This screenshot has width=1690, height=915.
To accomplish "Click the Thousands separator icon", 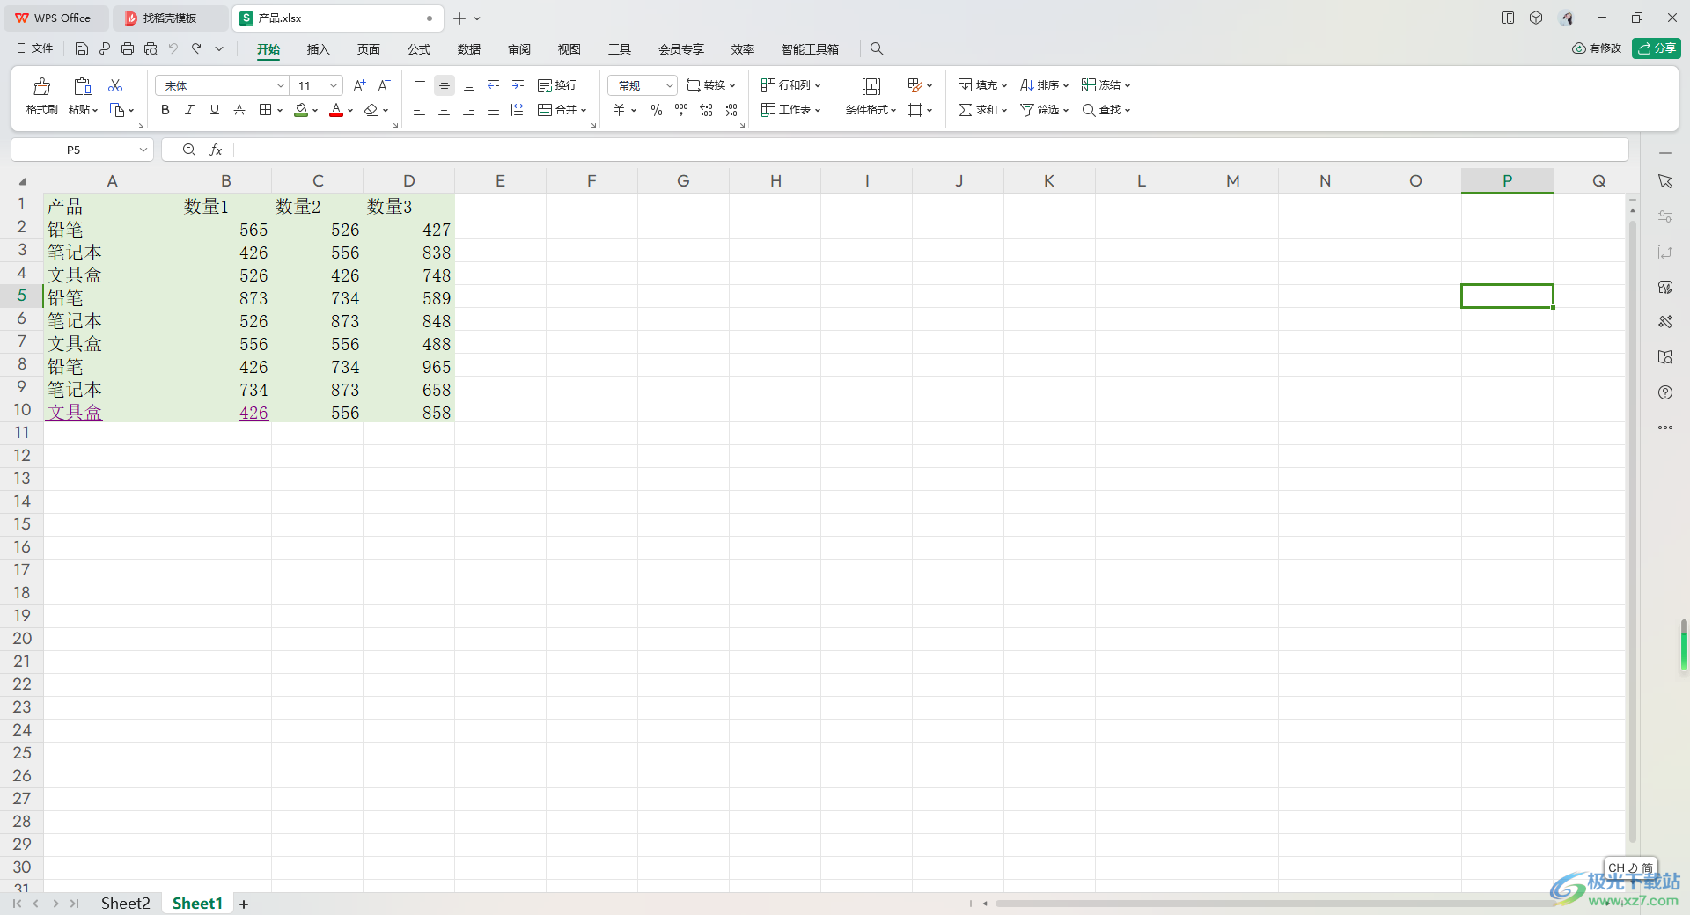I will [681, 110].
